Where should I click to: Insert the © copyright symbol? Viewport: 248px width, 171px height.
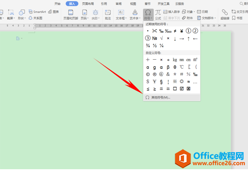(x=148, y=74)
